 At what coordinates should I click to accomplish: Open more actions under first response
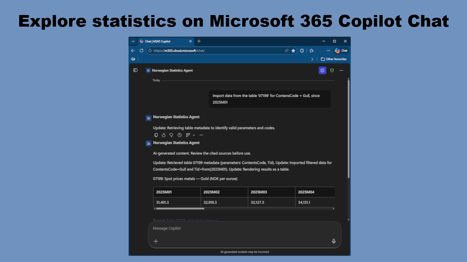tap(201, 135)
